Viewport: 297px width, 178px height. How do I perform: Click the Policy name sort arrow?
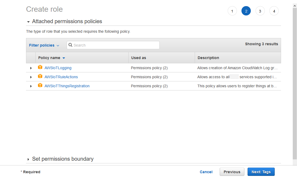[64, 58]
